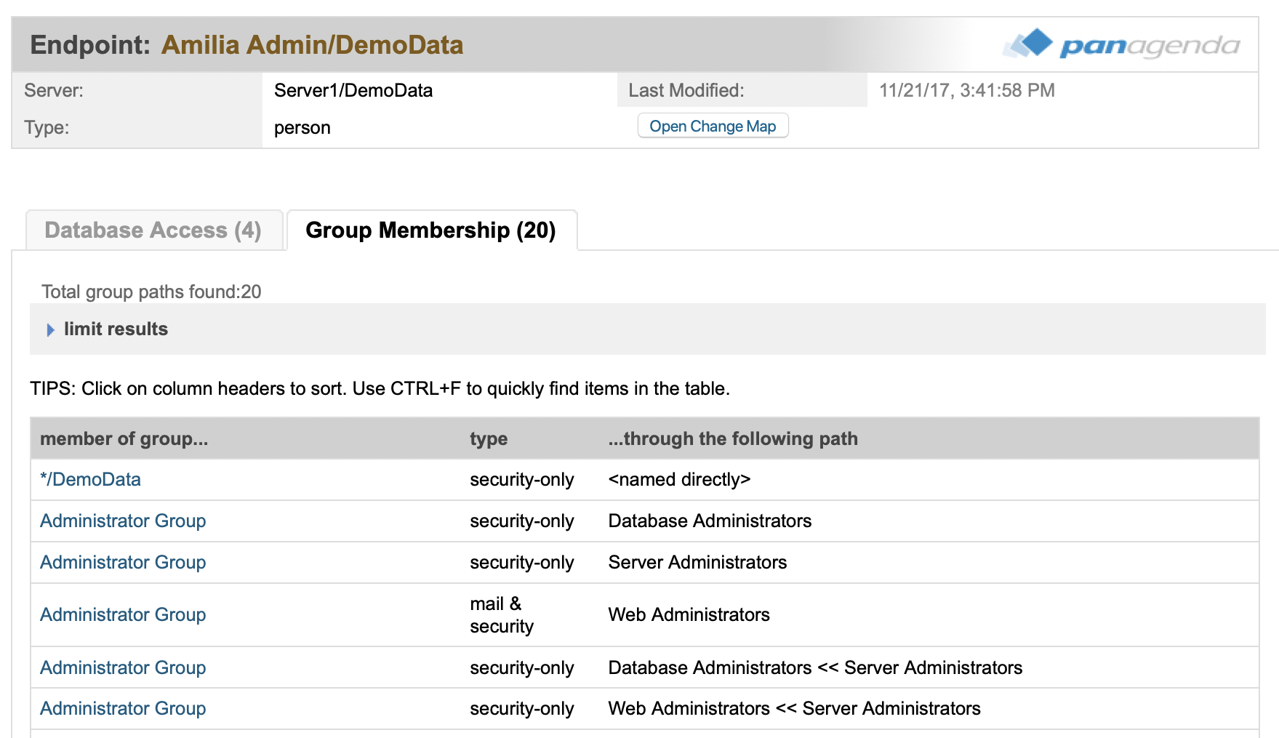
Task: Click the 'mail & security' type cell
Action: point(502,615)
